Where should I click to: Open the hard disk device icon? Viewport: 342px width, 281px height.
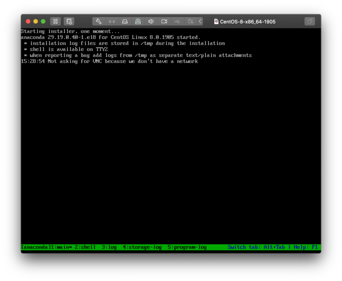pyautogui.click(x=125, y=21)
